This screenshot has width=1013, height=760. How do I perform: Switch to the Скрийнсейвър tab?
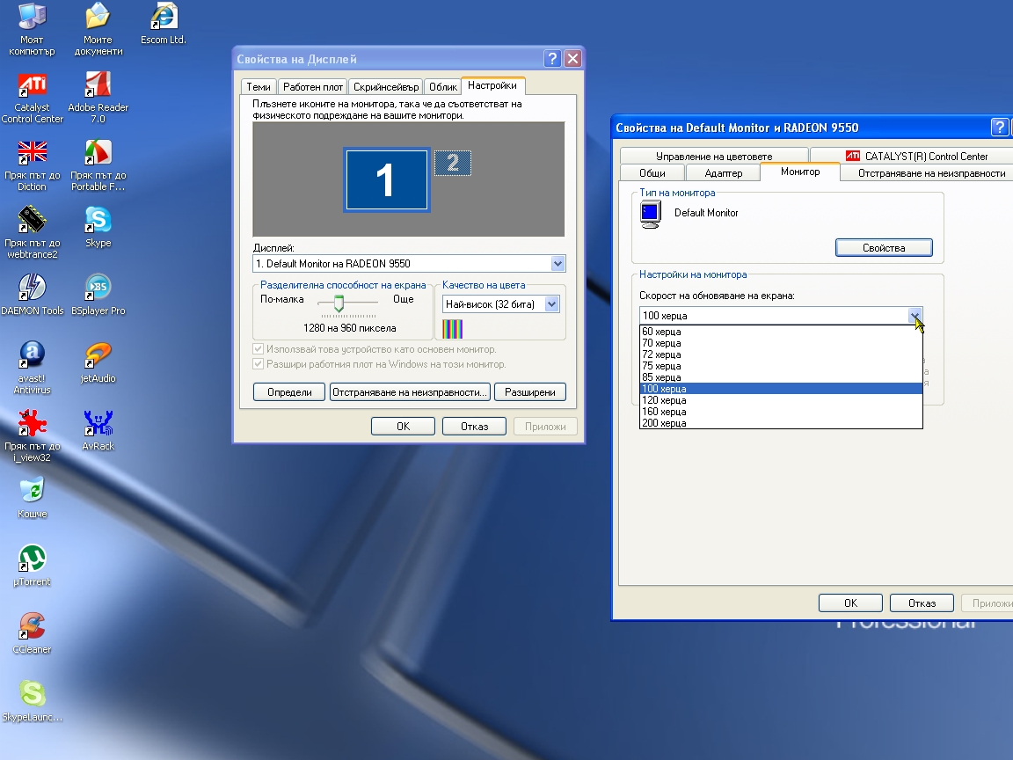(386, 86)
